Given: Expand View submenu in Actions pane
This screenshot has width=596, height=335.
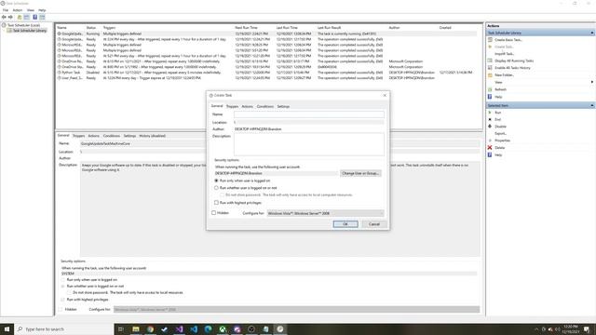Looking at the screenshot, I should click(592, 82).
